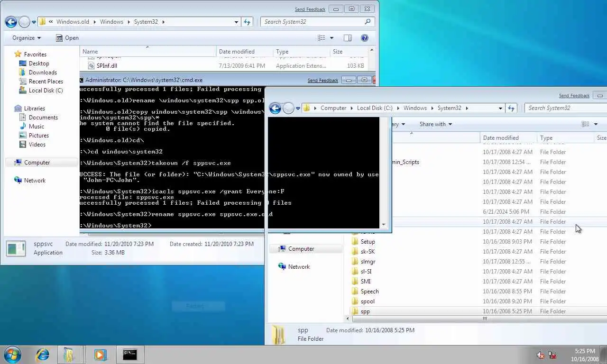Image resolution: width=607 pixels, height=364 pixels.
Task: Open the Organize menu
Action: pos(27,38)
